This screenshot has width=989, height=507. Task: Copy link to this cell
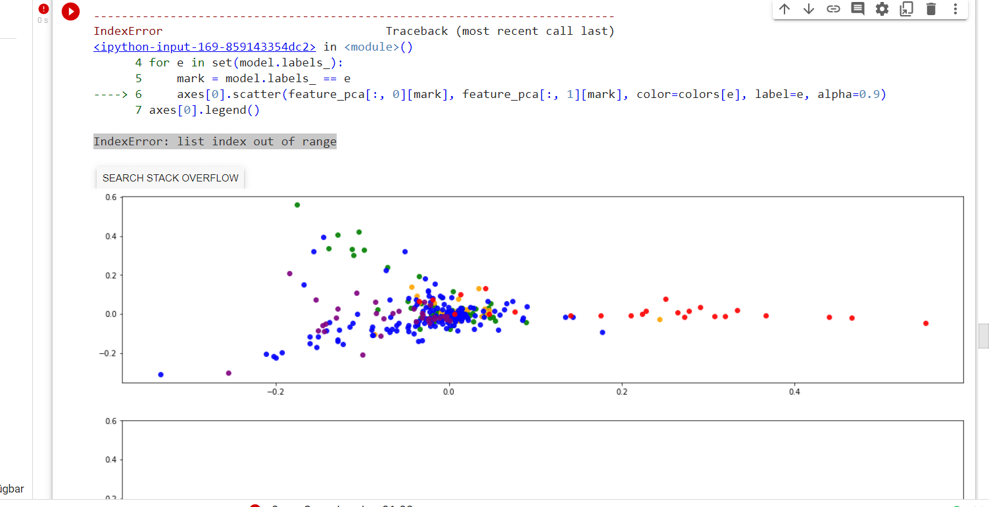[832, 9]
